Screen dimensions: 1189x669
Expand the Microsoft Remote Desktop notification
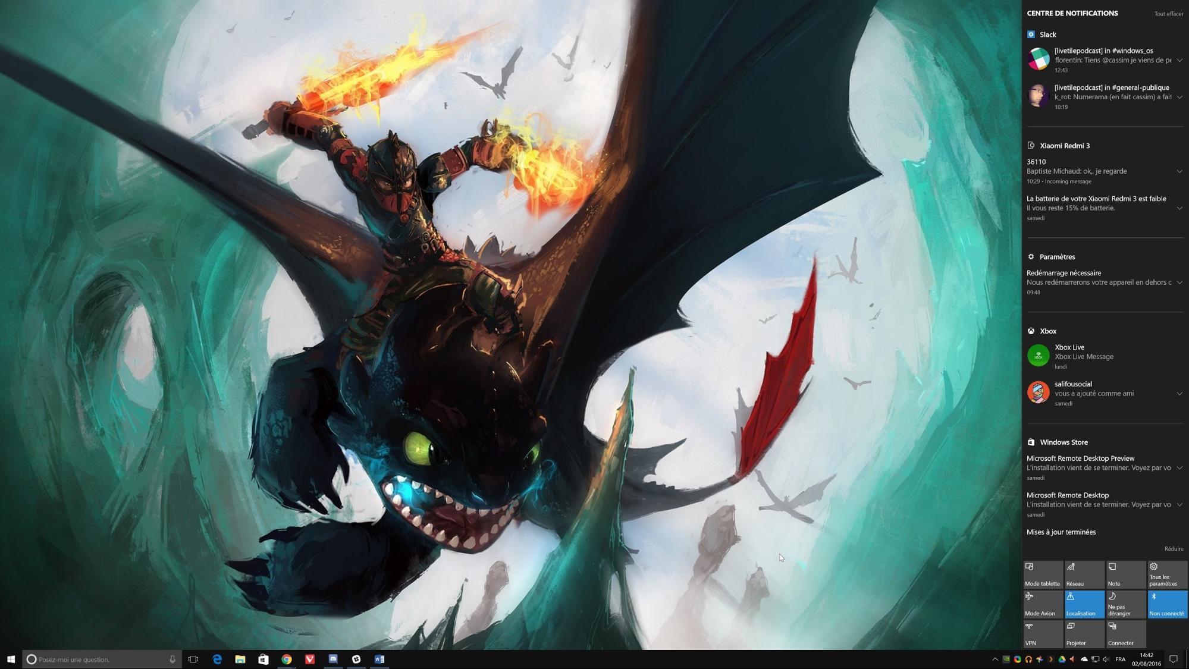coord(1179,505)
